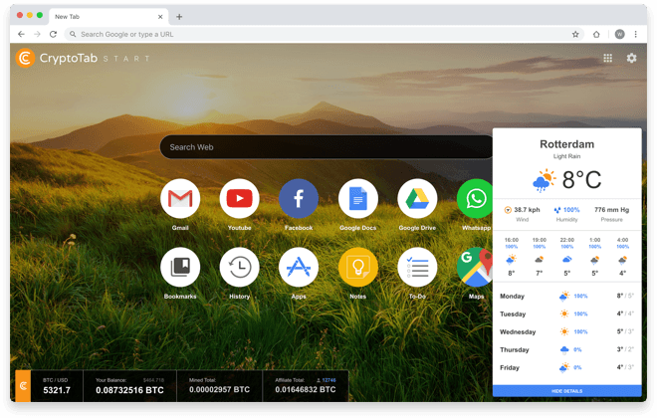Open the Gmail shortcut icon
Viewport: 657px width, 418px height.
[x=180, y=199]
